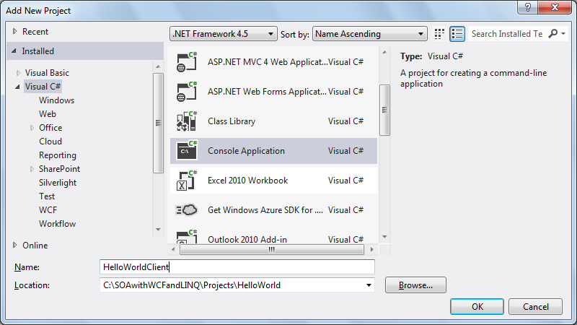Click the template list scroll down arrow
This screenshot has width=577, height=325.
pyautogui.click(x=384, y=237)
